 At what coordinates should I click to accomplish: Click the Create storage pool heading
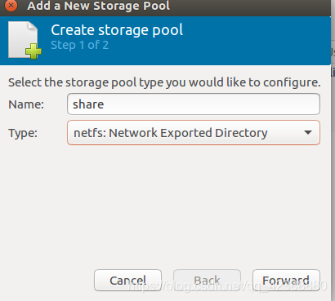[x=117, y=30]
